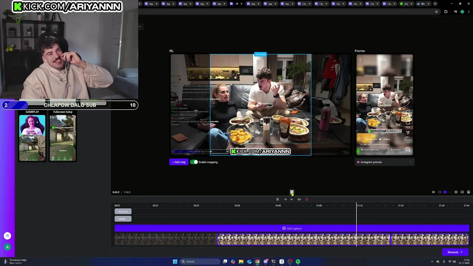Viewport: 473px width, 266px height.
Task: Open a new browser tab
Action: [435, 4]
